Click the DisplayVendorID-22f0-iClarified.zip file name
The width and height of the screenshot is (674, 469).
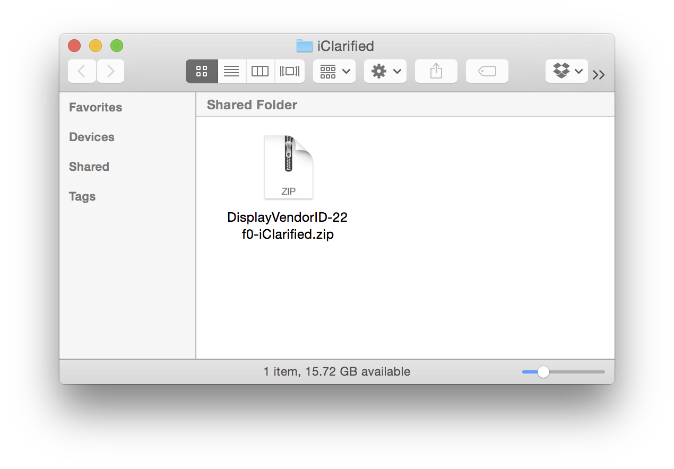coord(288,226)
